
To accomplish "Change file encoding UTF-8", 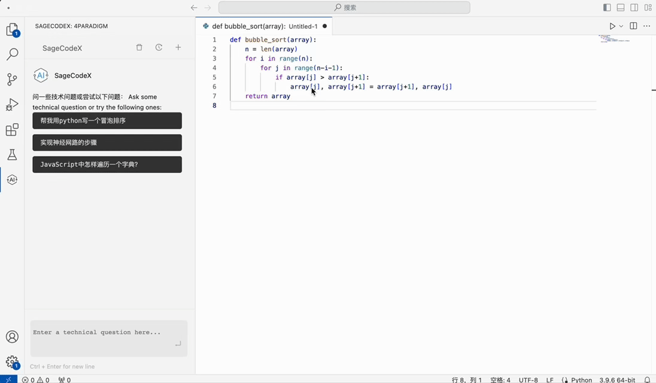I will [x=529, y=379].
